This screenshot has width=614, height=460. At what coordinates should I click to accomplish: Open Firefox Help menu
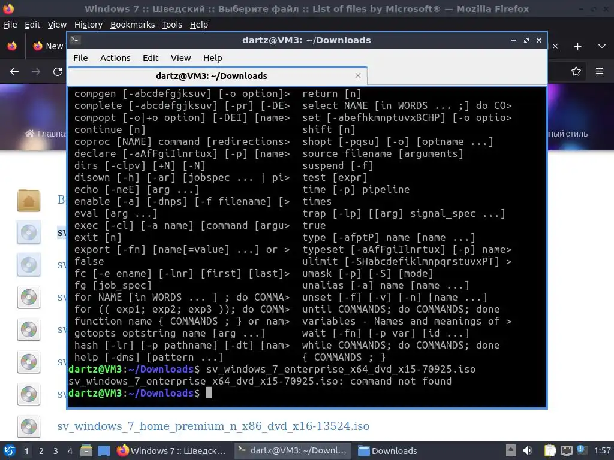pos(198,24)
